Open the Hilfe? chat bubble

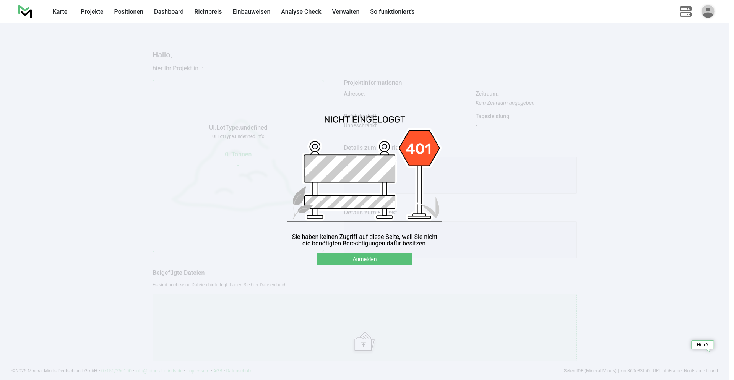click(x=702, y=345)
